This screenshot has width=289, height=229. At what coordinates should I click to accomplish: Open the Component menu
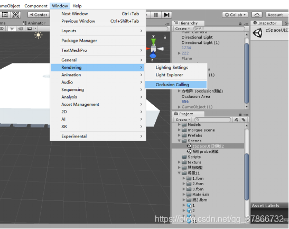coord(36,6)
